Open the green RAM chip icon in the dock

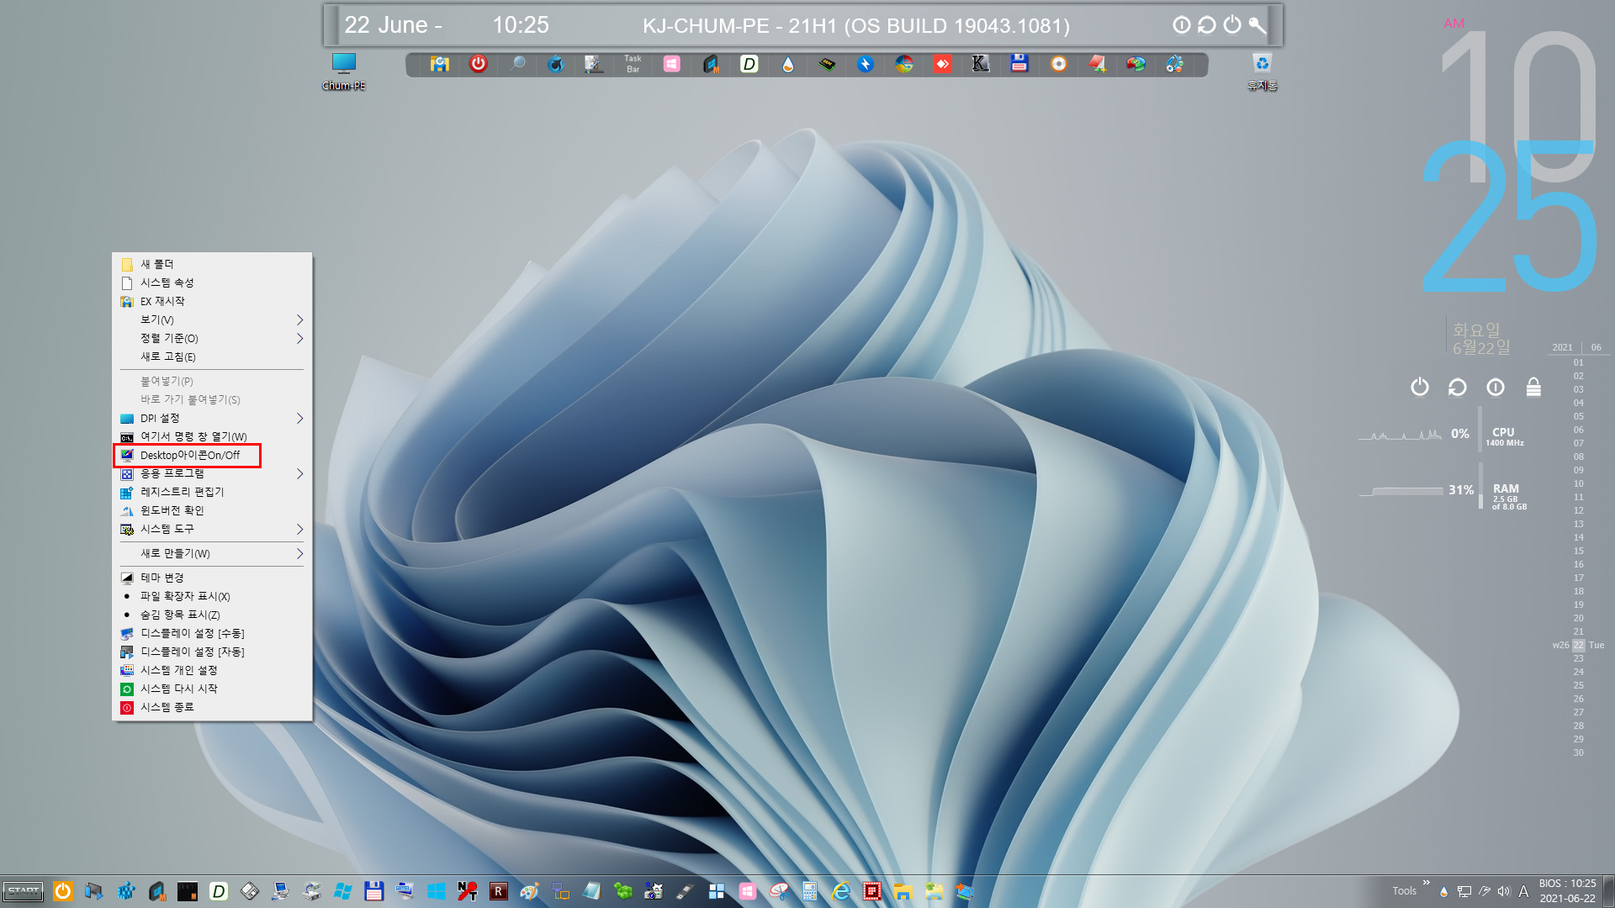tap(827, 64)
